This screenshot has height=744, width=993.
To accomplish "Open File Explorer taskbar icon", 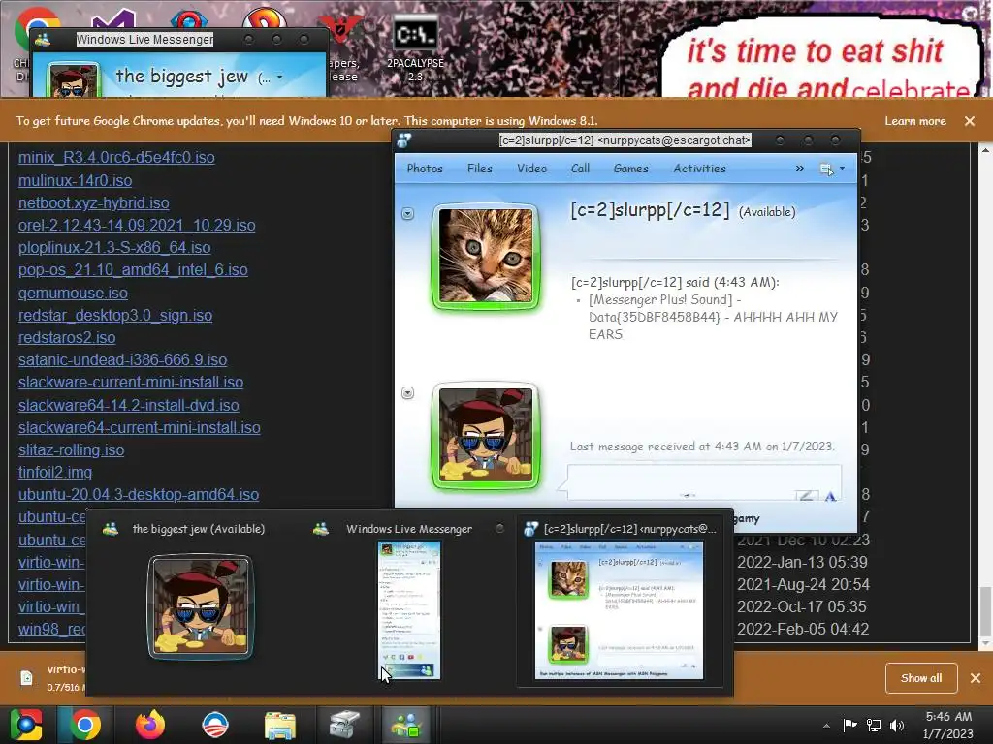I will (279, 725).
